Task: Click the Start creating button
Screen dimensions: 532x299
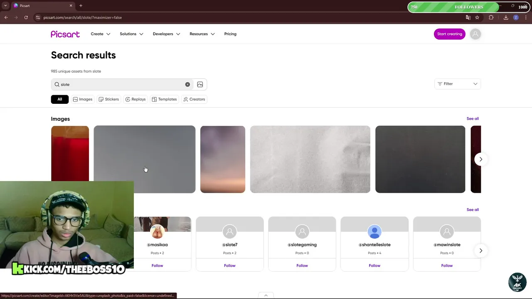Action: [450, 34]
